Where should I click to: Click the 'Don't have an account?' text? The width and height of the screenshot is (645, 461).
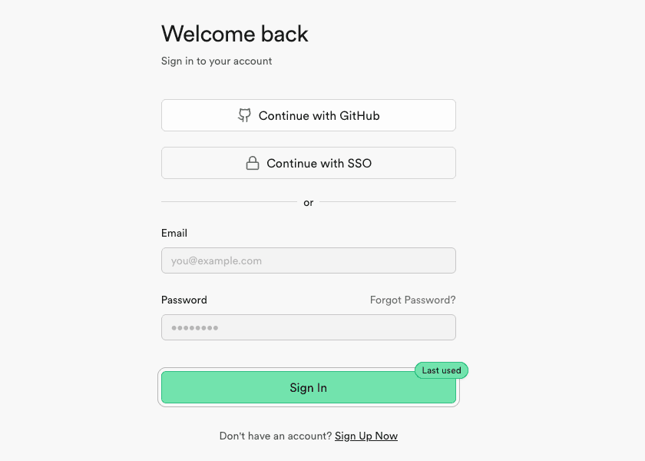tap(276, 436)
